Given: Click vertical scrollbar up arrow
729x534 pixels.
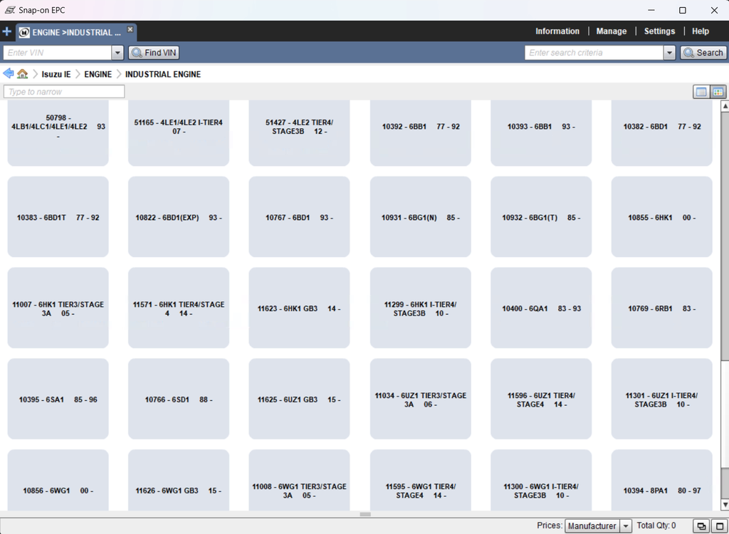Looking at the screenshot, I should point(725,106).
